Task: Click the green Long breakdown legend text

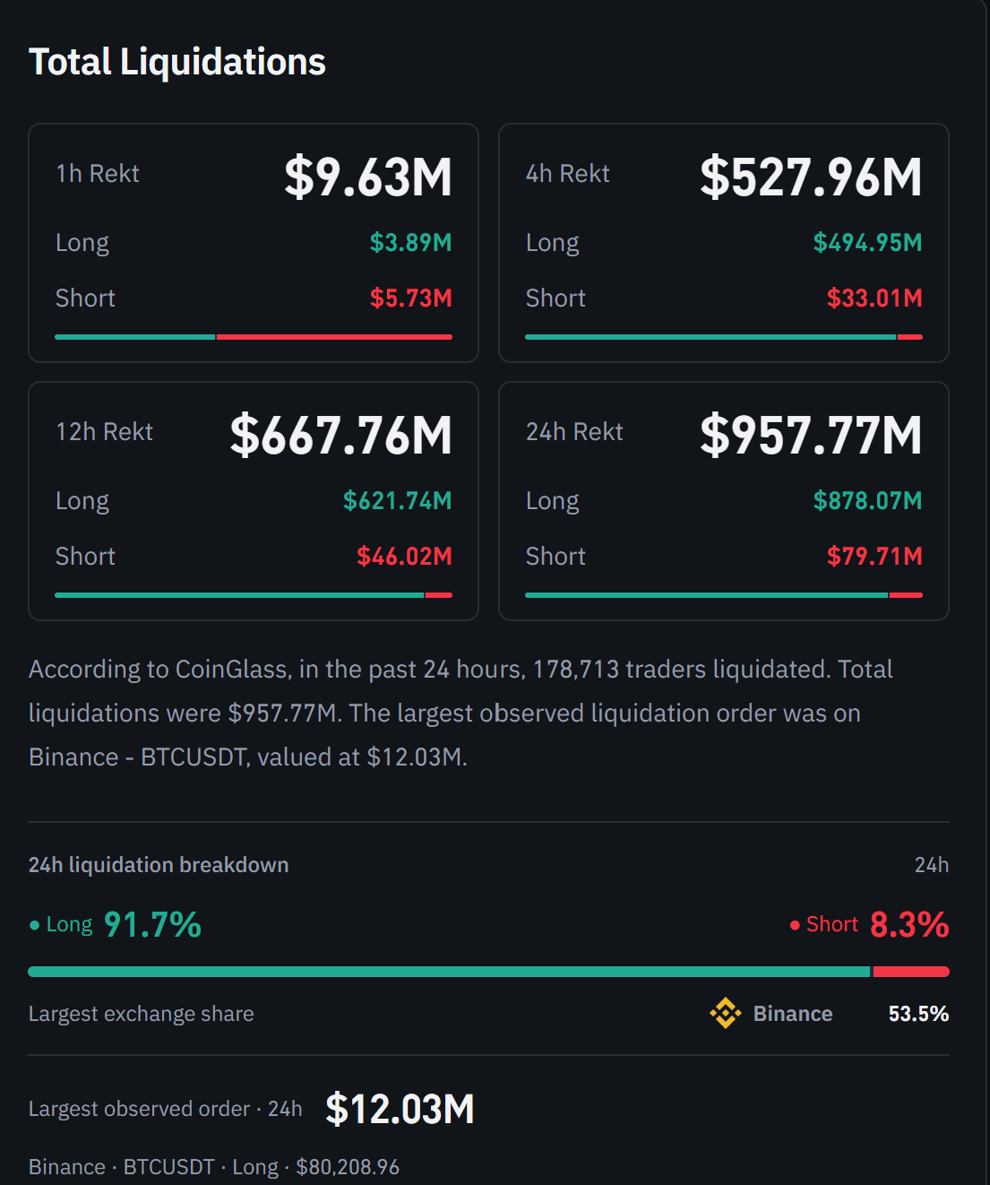Action: tap(70, 925)
